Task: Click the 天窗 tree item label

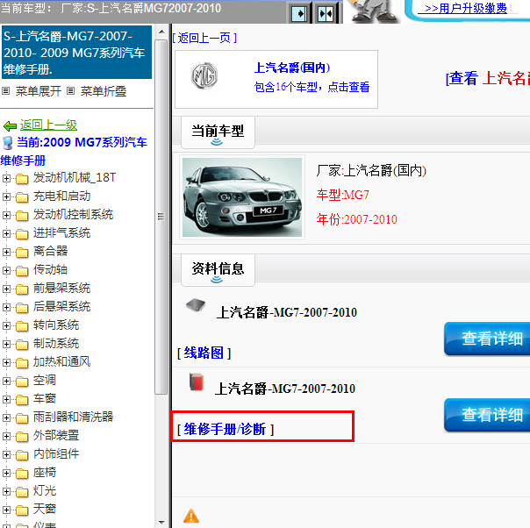Action: pos(45,509)
